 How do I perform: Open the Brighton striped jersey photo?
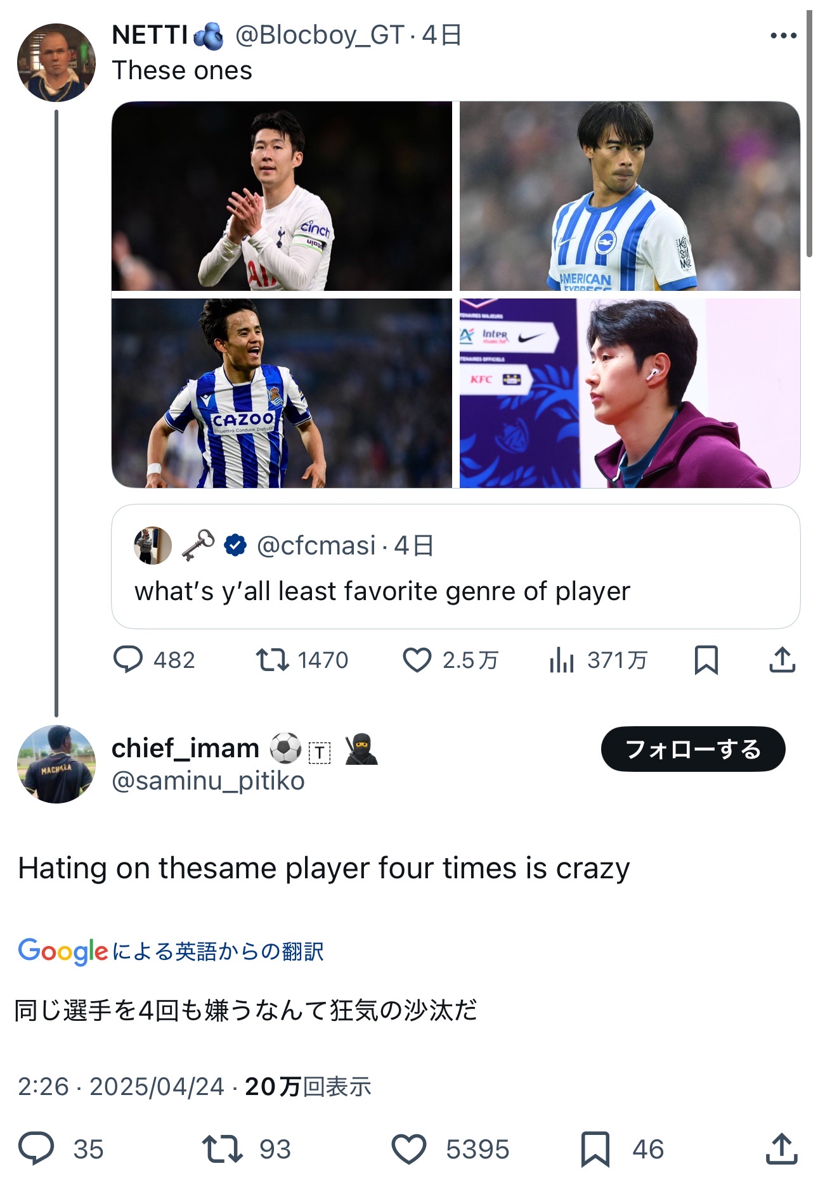(x=629, y=196)
